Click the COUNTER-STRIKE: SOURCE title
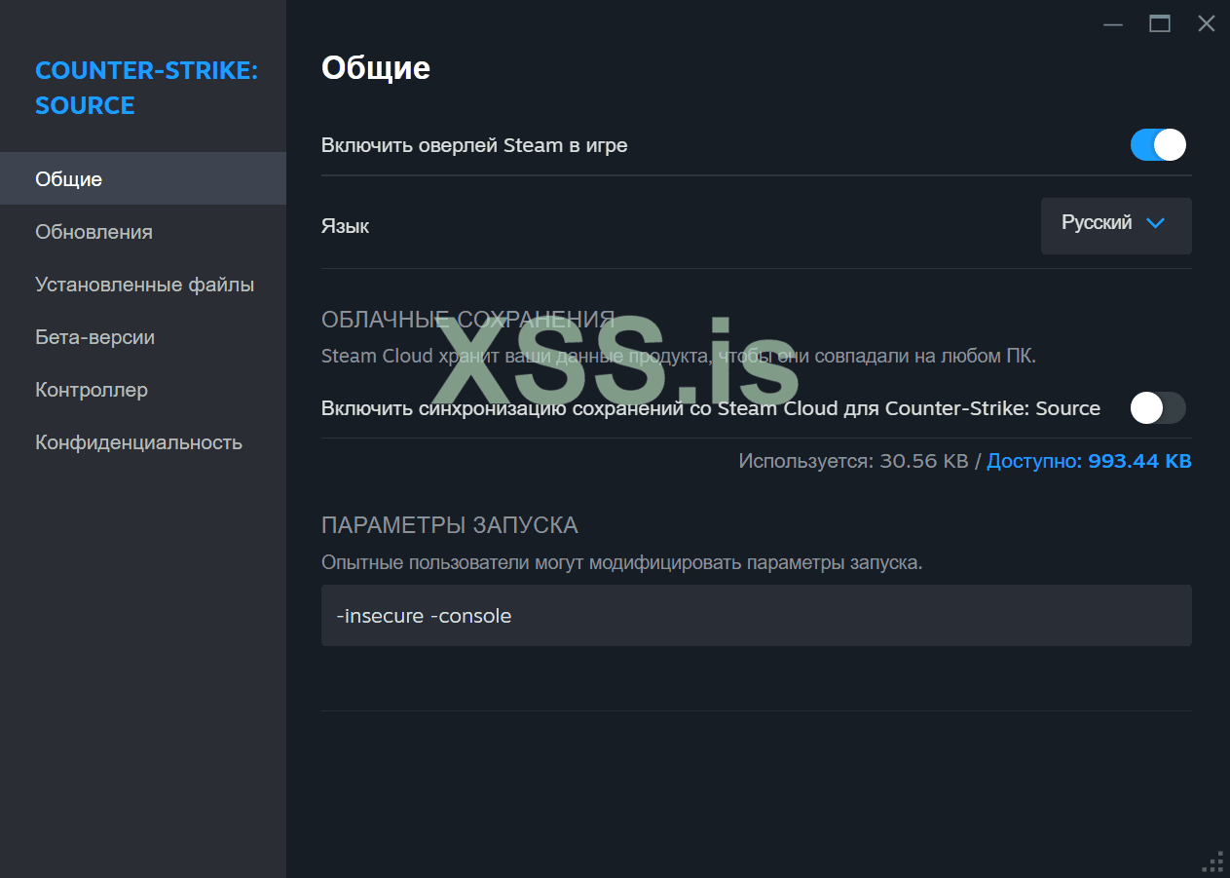 146,88
